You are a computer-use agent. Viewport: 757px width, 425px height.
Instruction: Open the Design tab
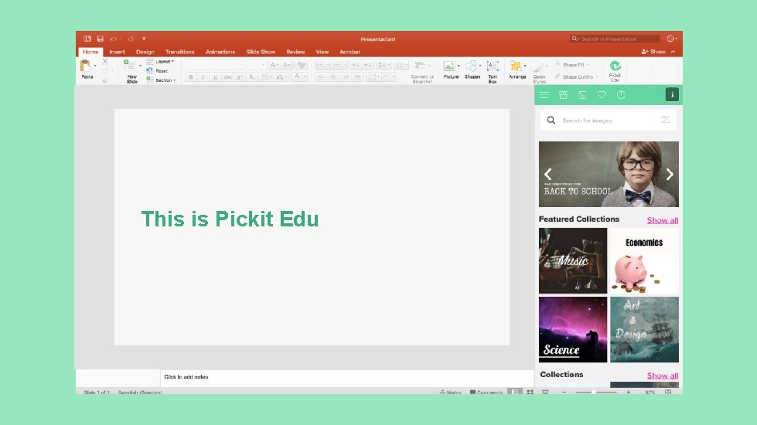[x=145, y=52]
